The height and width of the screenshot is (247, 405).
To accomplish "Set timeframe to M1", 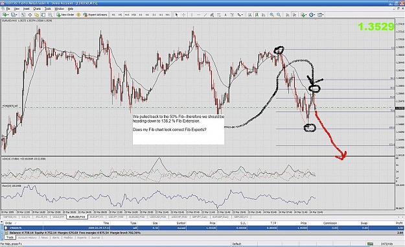I will click(x=113, y=15).
